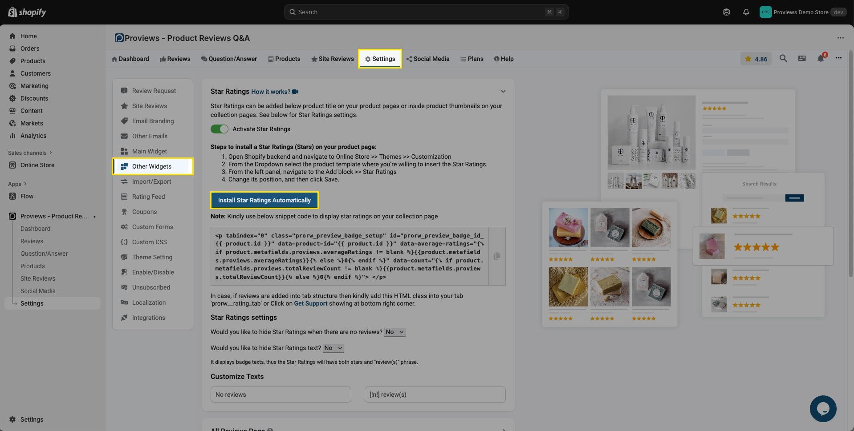Open the notifications bell with red badge
Viewport: 854px width, 431px height.
pos(821,59)
